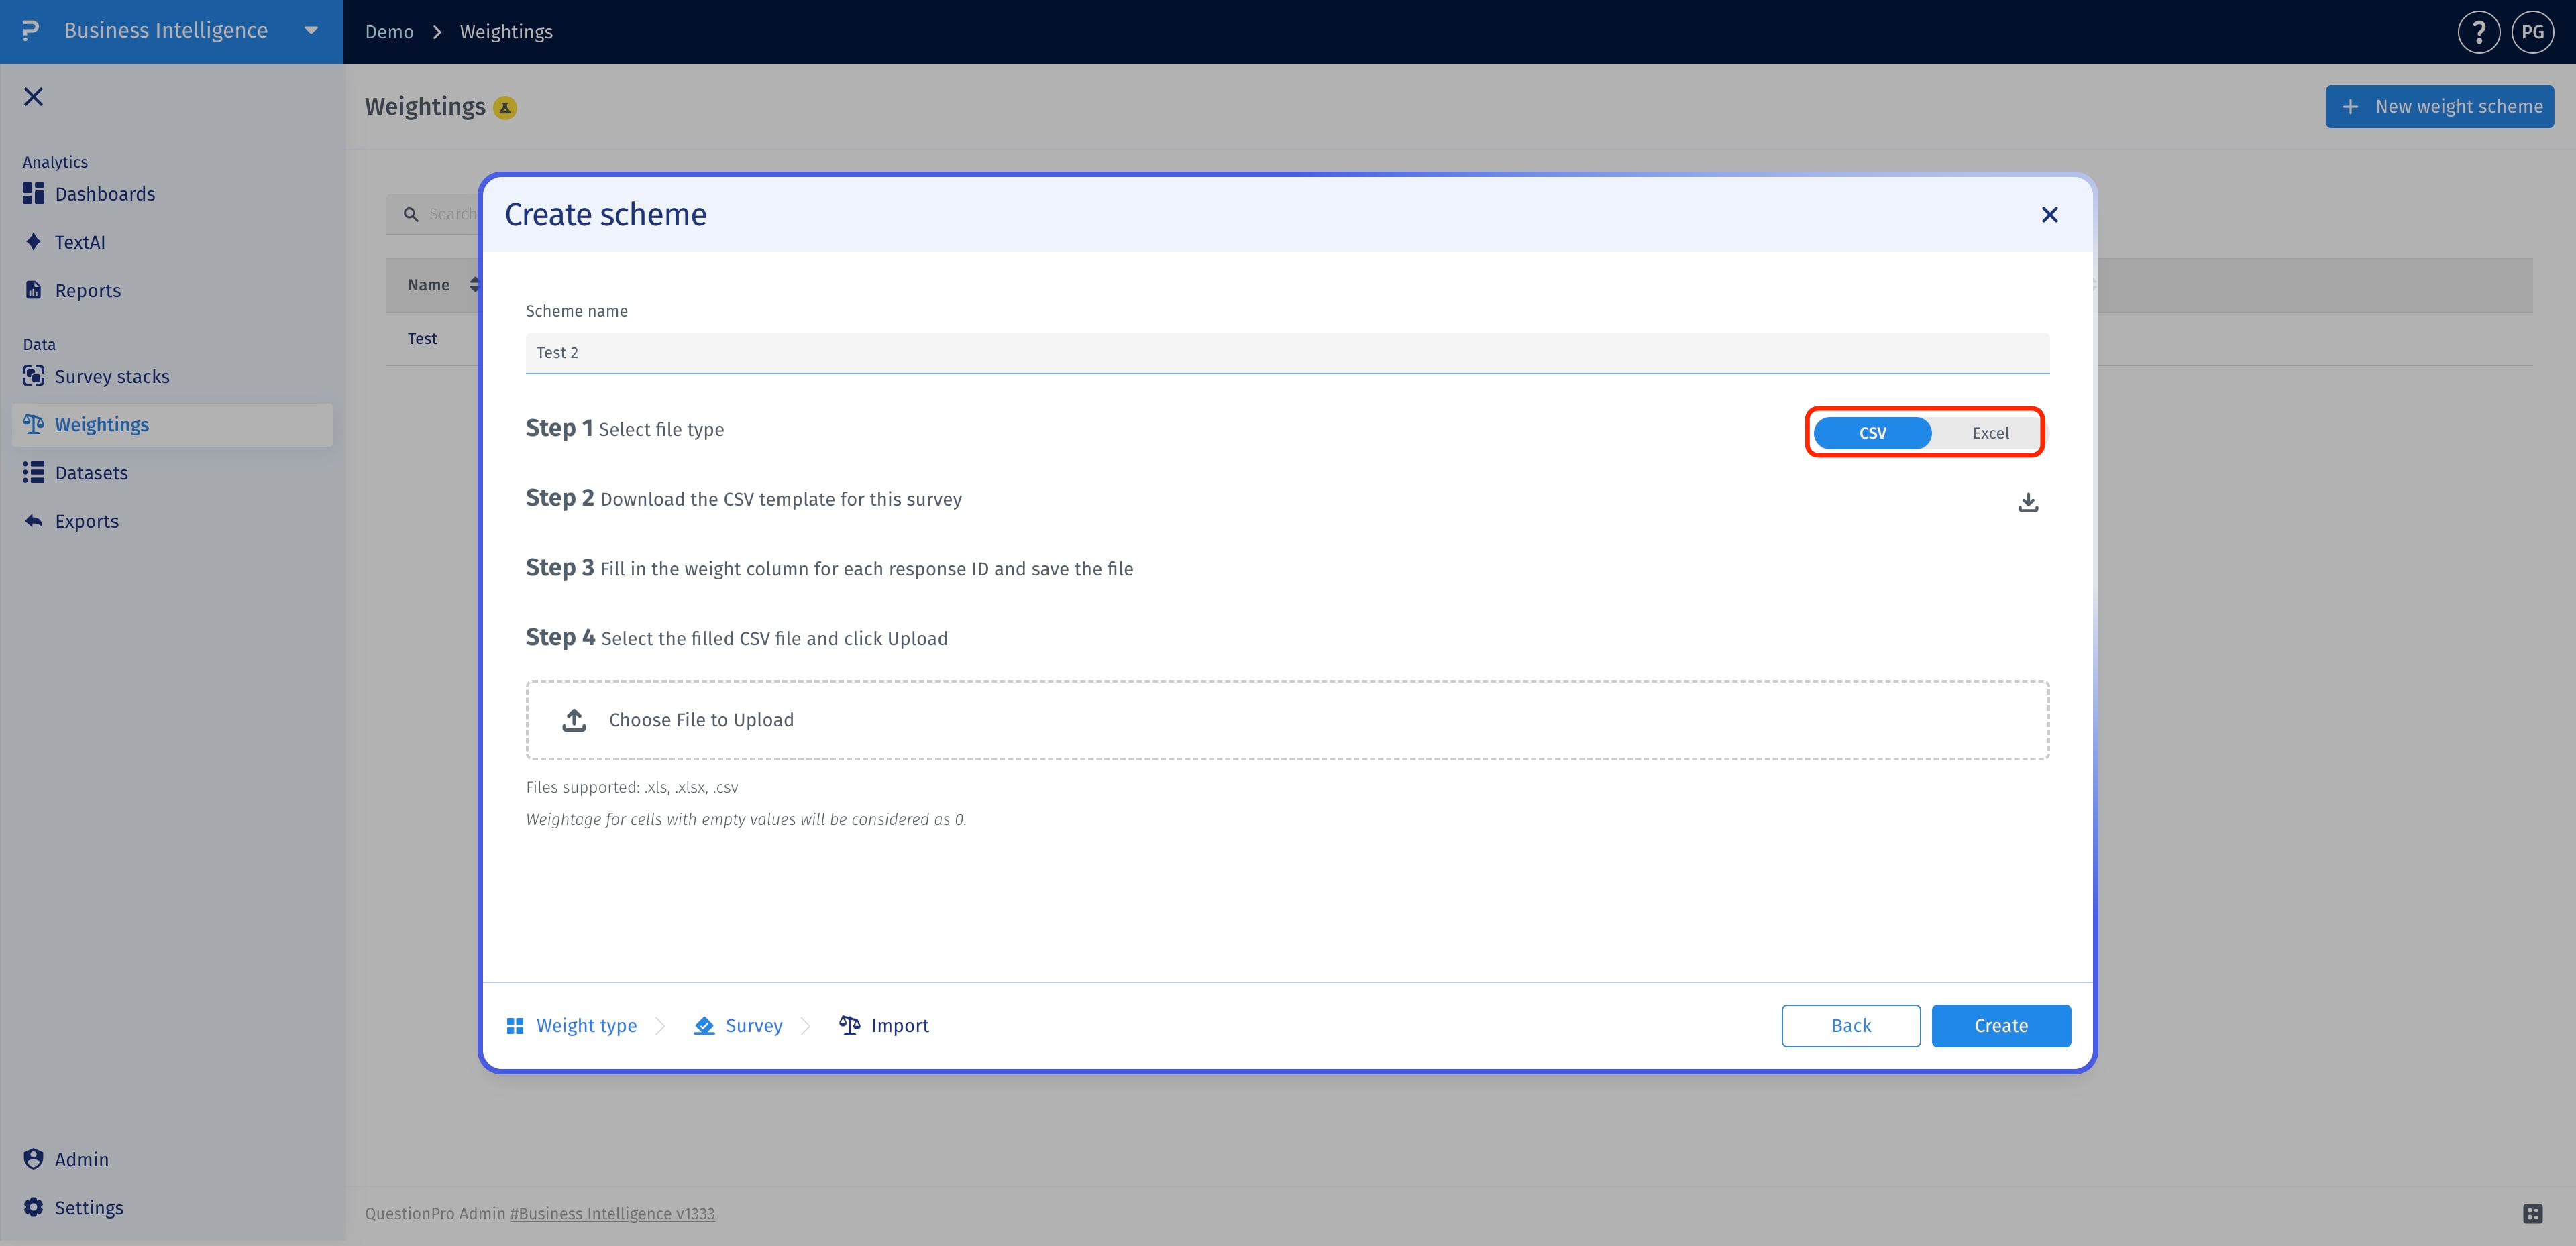Screen dimensions: 2576x1246
Task: Switch file type to Excel
Action: click(1990, 433)
